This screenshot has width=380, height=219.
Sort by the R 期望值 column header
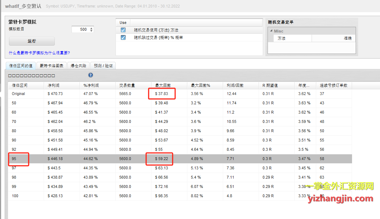277,85
